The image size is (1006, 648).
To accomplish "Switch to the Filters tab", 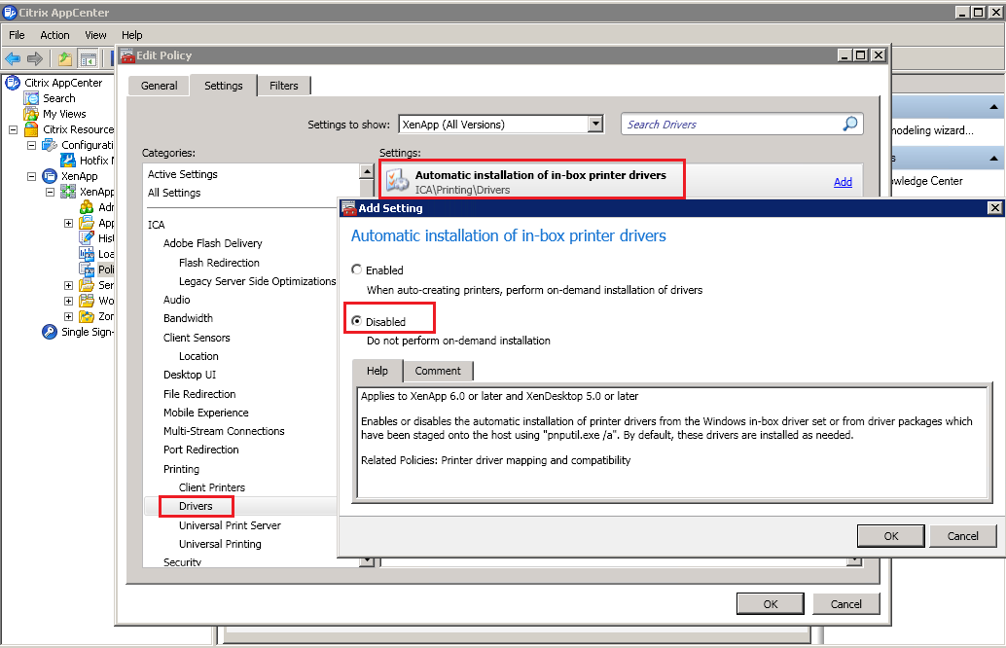I will [283, 86].
